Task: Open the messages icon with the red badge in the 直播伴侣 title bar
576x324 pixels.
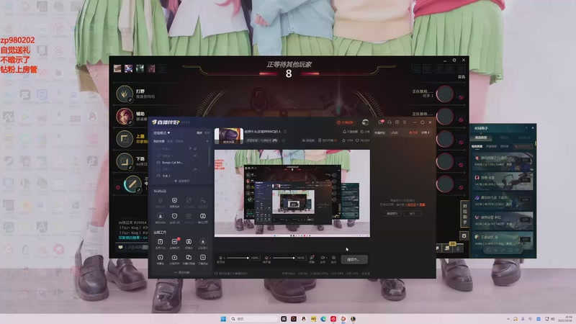Action: click(381, 122)
